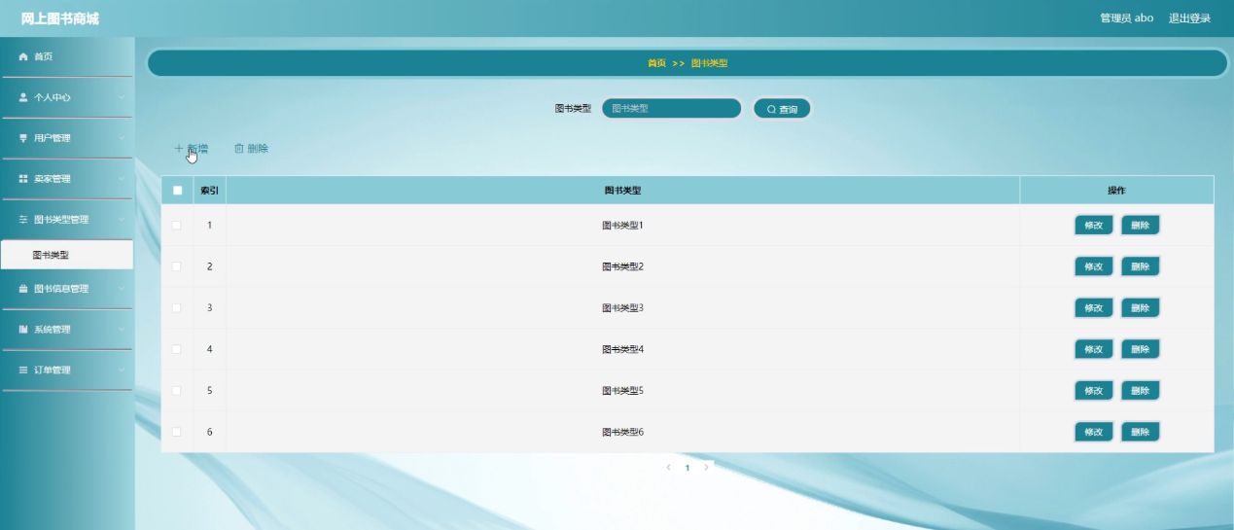This screenshot has height=530, width=1234.
Task: Click the 首页 breadcrumb link
Action: (x=656, y=63)
